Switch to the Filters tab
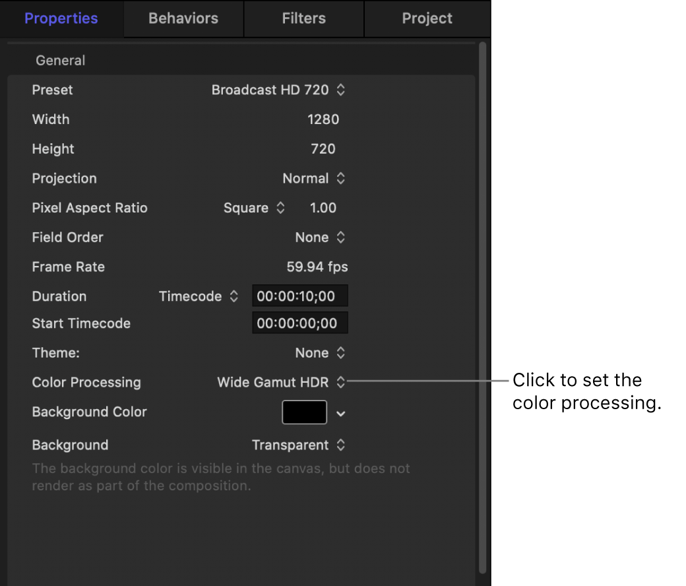 (303, 18)
